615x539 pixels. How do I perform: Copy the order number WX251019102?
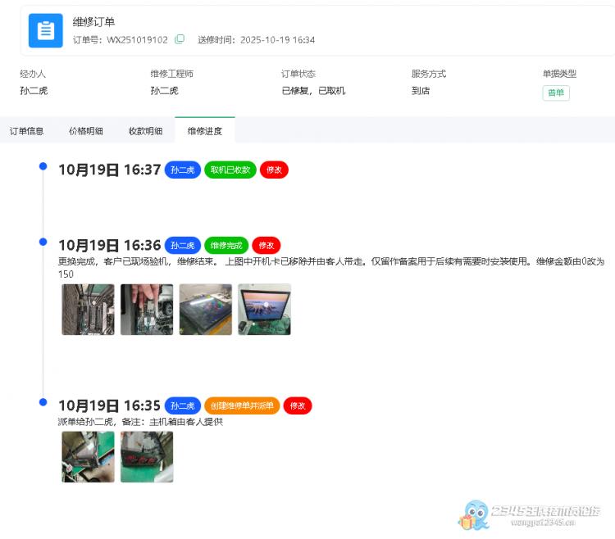(x=180, y=39)
